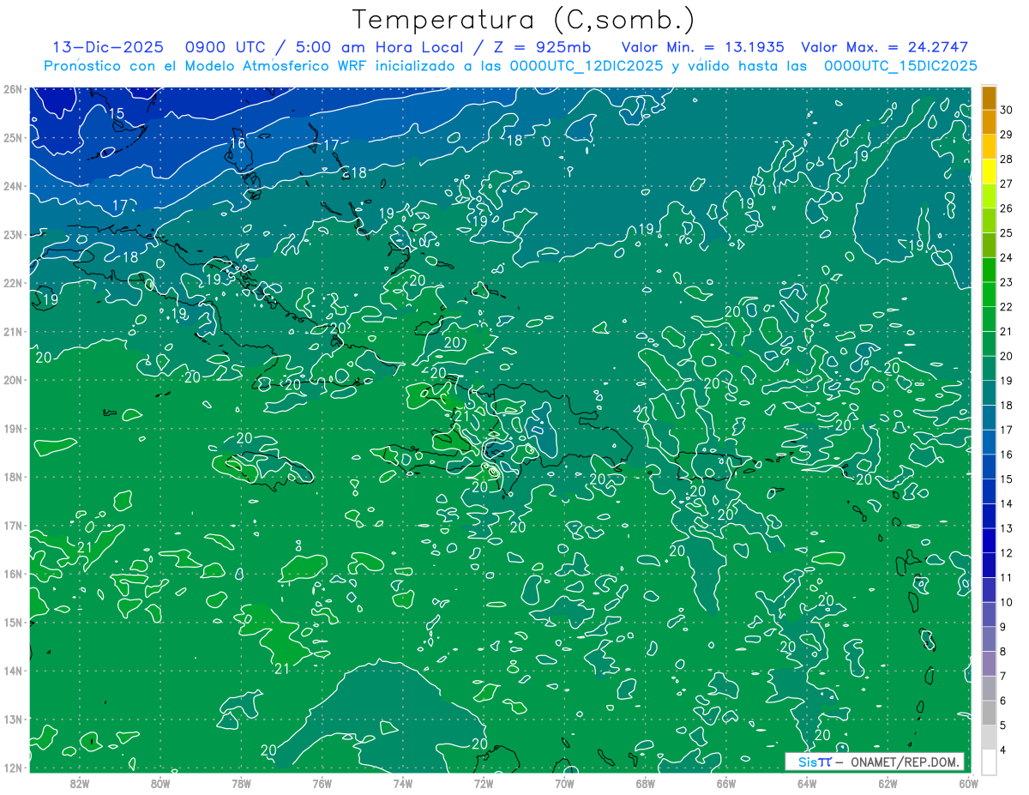Click the 62W longitude axis label
This screenshot has height=795, width=1029.
tap(888, 783)
